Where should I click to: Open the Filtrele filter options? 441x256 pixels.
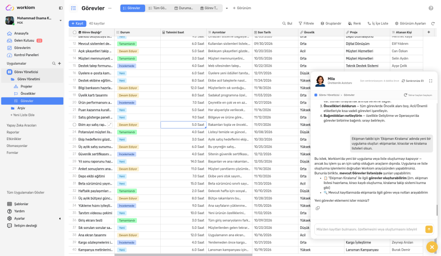click(x=306, y=24)
